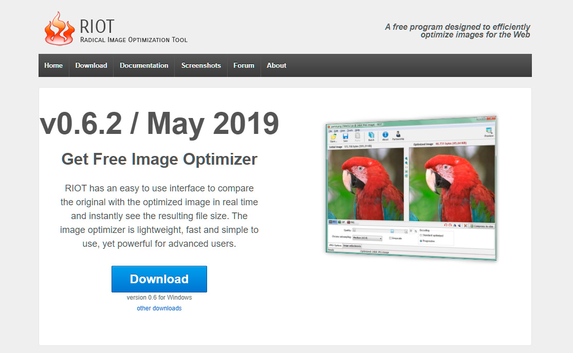Viewport: 573px width, 353px height.
Task: Click the RIOT flame logo
Action: pos(58,28)
